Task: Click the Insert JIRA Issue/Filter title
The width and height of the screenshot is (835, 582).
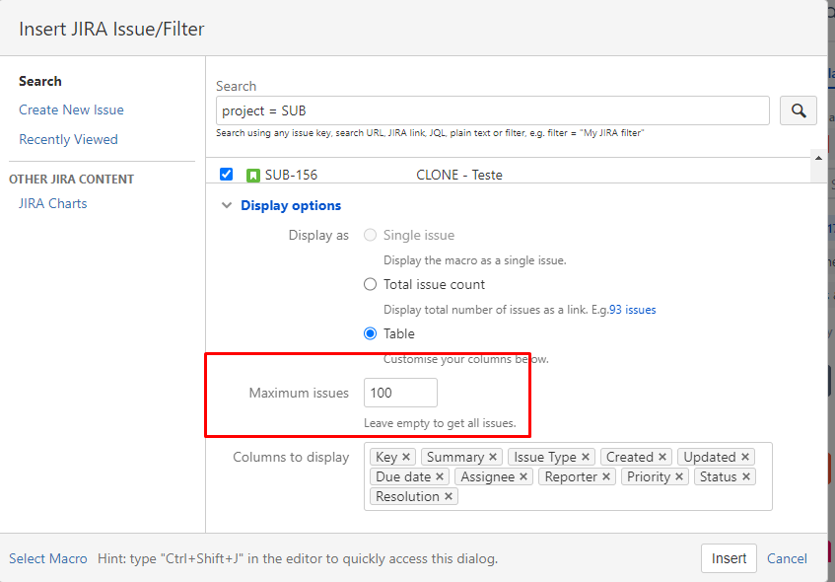Action: click(x=111, y=29)
